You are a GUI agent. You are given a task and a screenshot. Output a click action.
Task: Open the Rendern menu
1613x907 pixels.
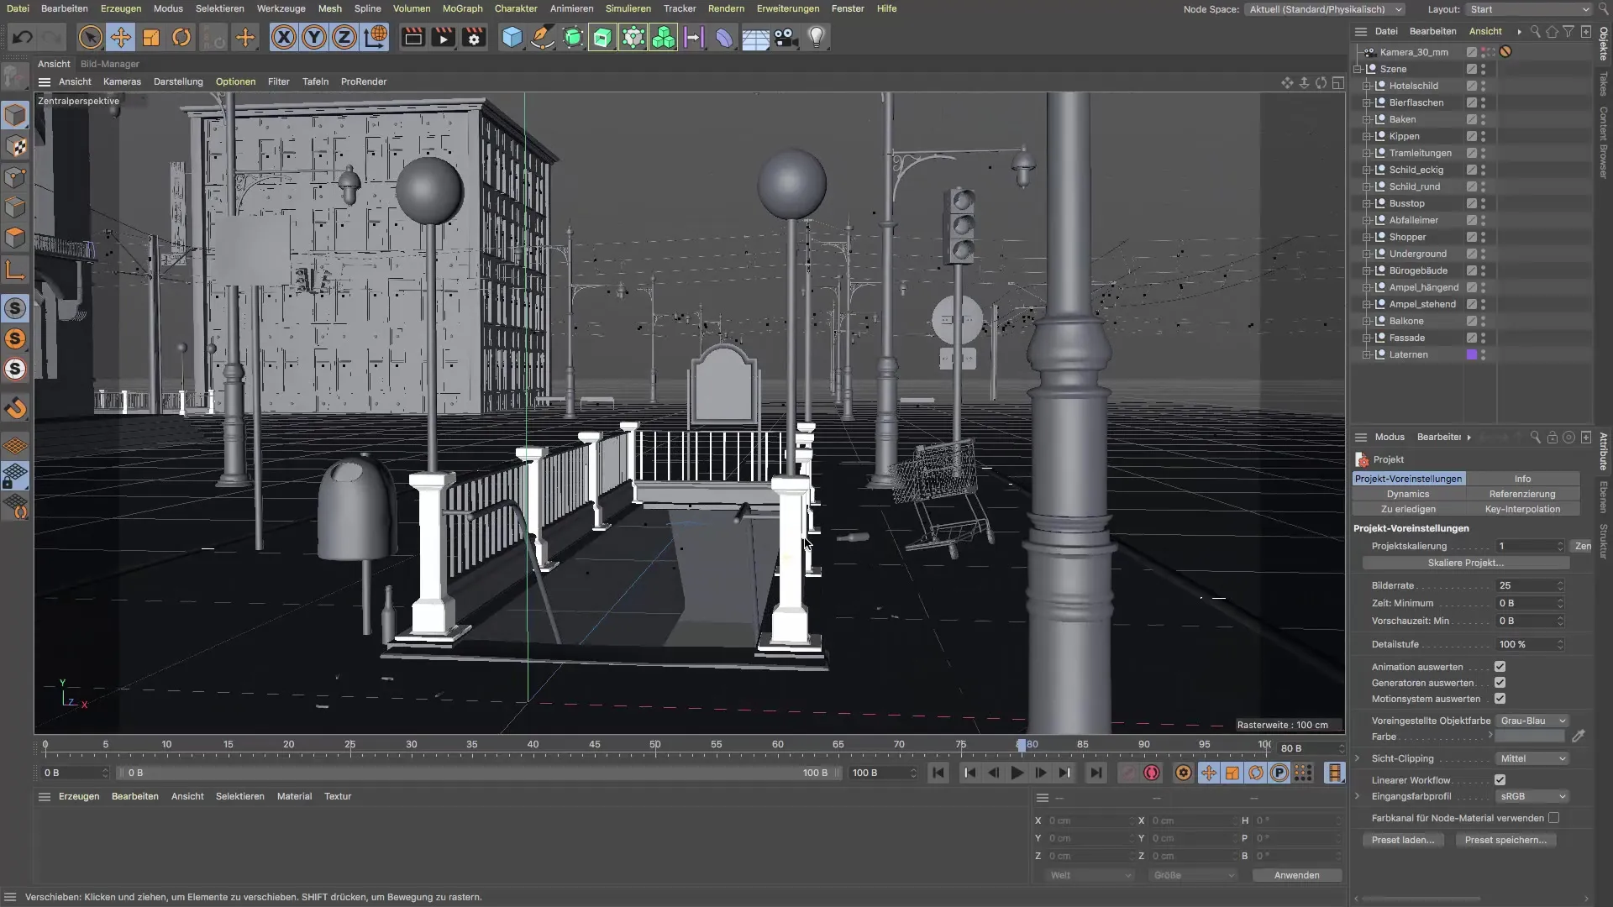726,8
